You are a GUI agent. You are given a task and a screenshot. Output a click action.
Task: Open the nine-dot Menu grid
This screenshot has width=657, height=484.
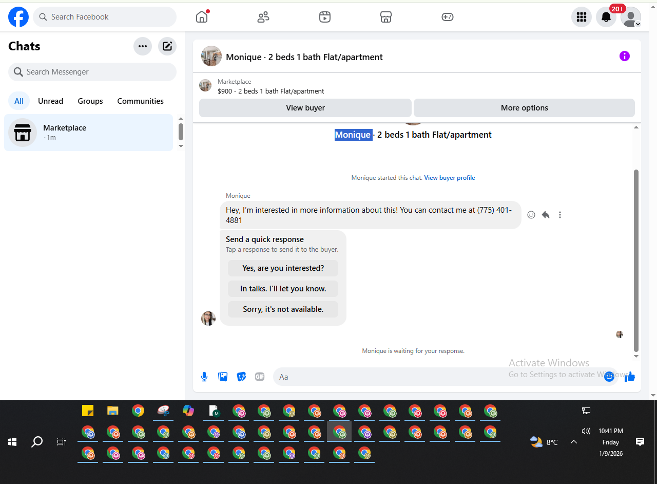[582, 17]
